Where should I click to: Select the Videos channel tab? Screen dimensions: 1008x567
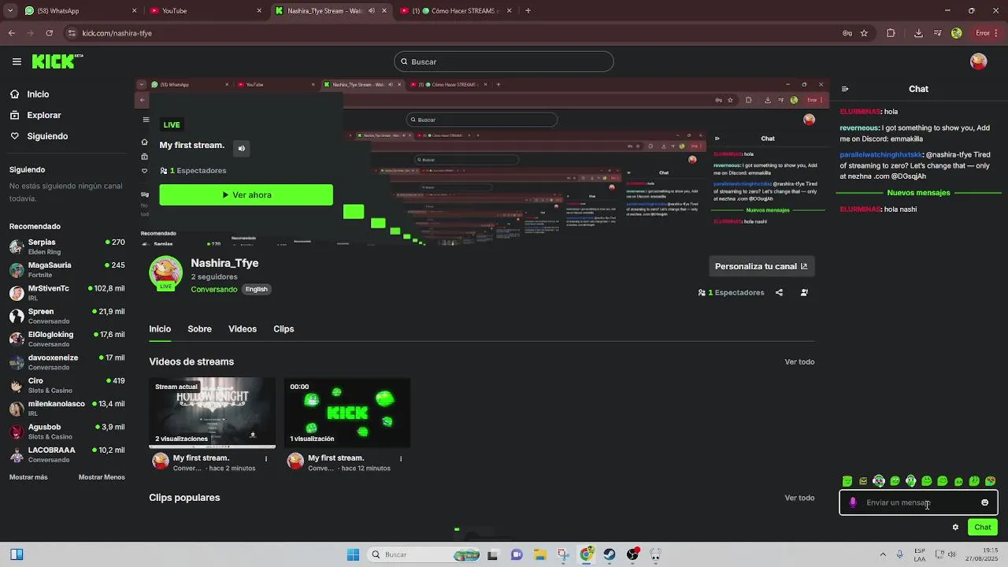click(243, 329)
